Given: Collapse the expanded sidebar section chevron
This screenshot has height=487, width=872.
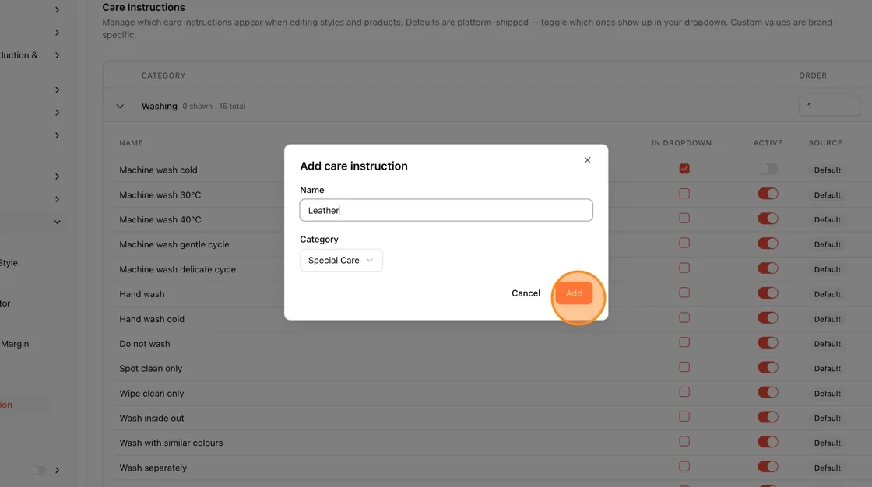Looking at the screenshot, I should [58, 222].
